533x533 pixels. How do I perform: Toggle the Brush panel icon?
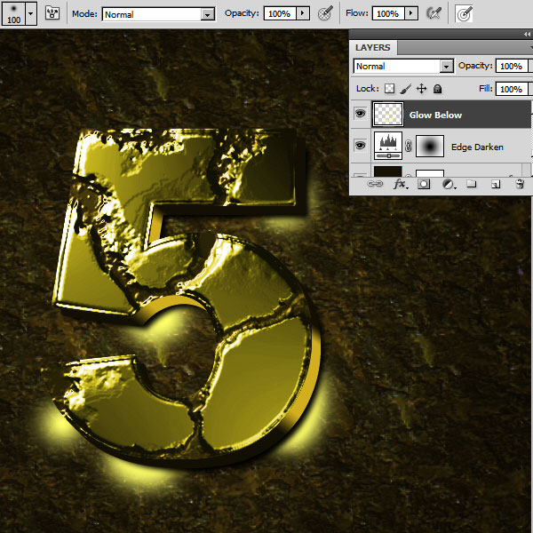52,14
